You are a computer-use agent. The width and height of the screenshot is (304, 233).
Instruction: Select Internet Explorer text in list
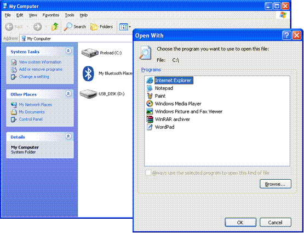pos(173,81)
